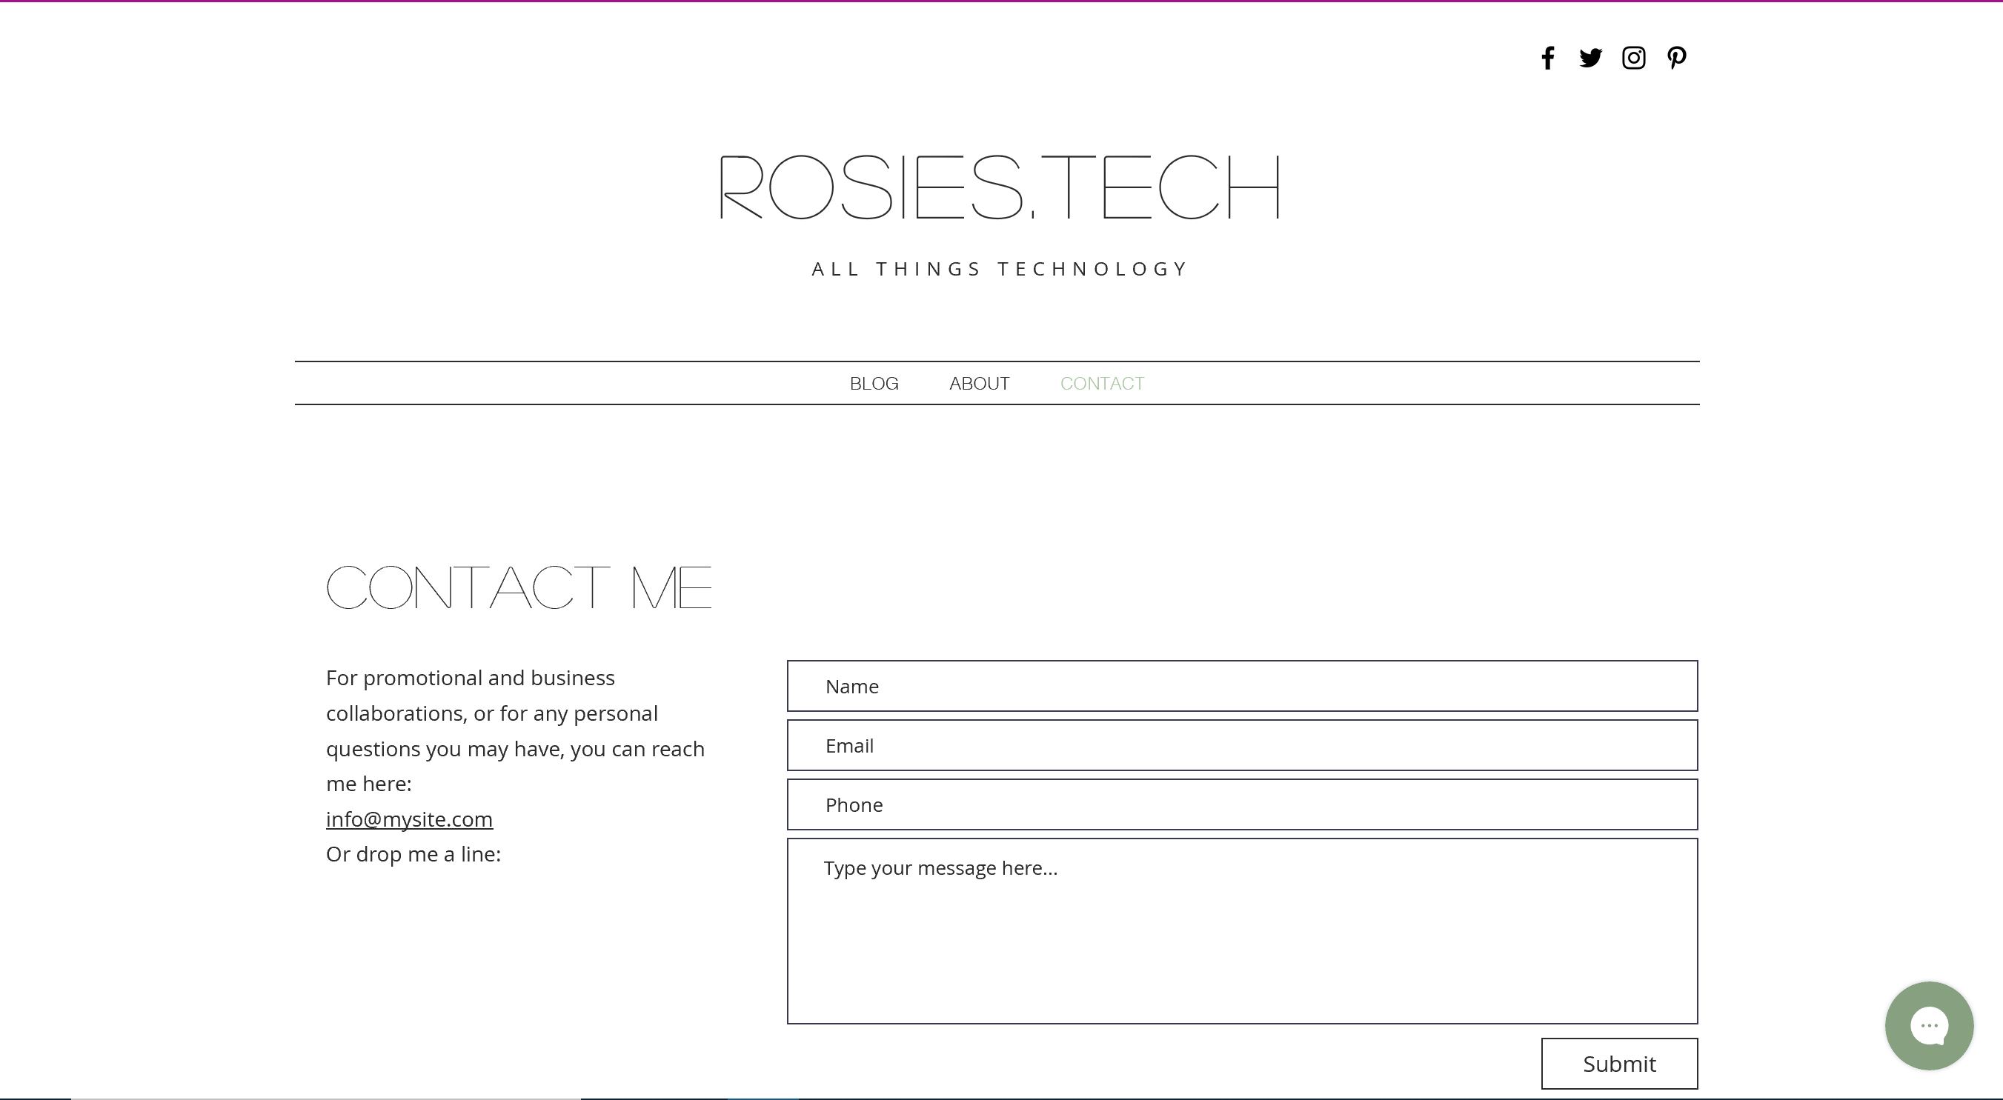Screen dimensions: 2003x1100
Task: Click the ROSIES.TECH site logo
Action: point(1000,187)
